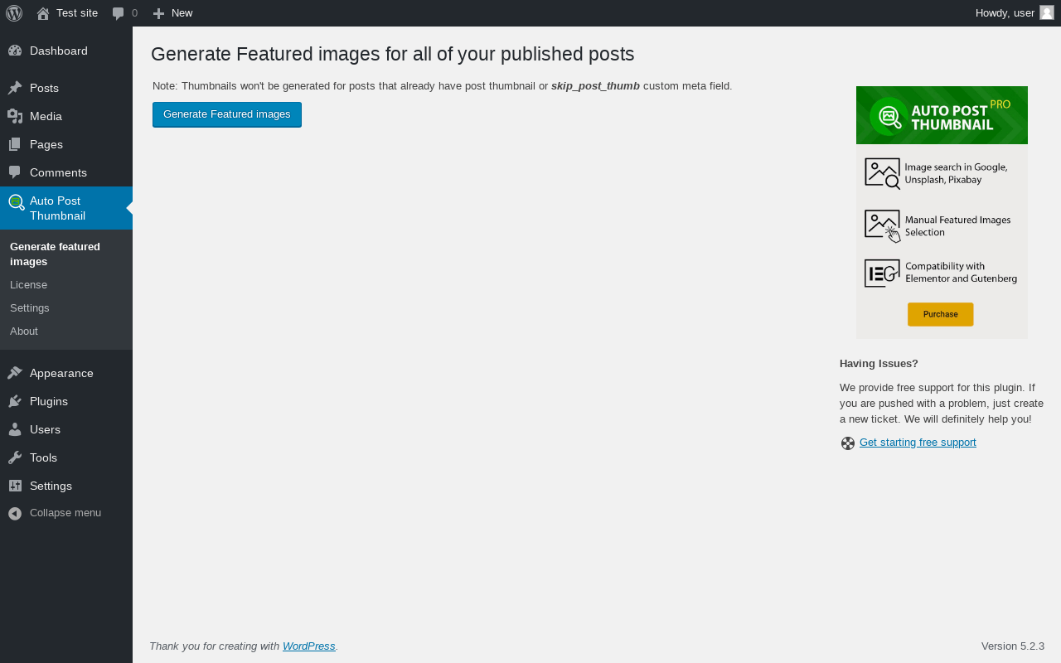Click the user avatar icon

[1047, 12]
